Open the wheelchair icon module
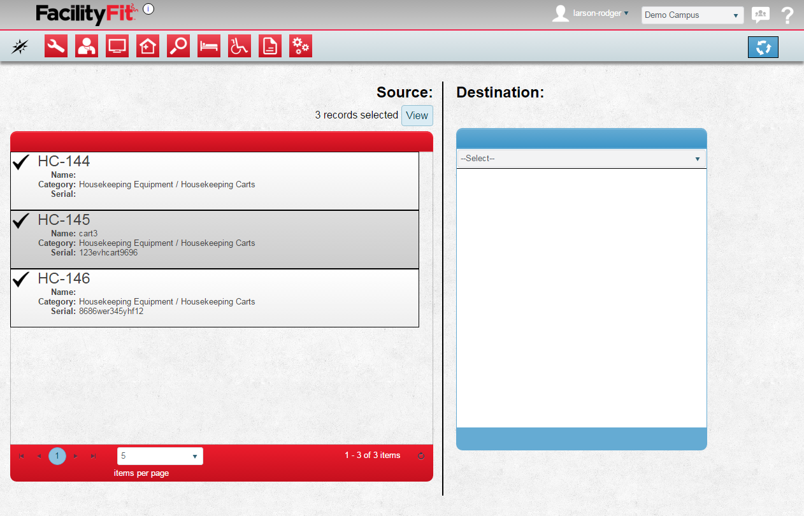Screen dimensions: 804x516 (x=240, y=47)
